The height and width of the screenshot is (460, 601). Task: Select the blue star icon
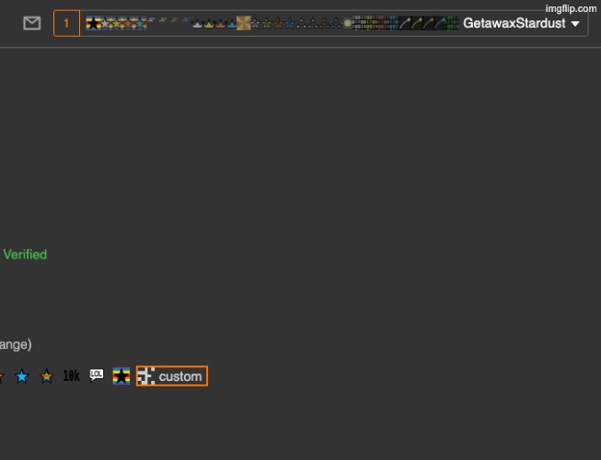tap(22, 376)
